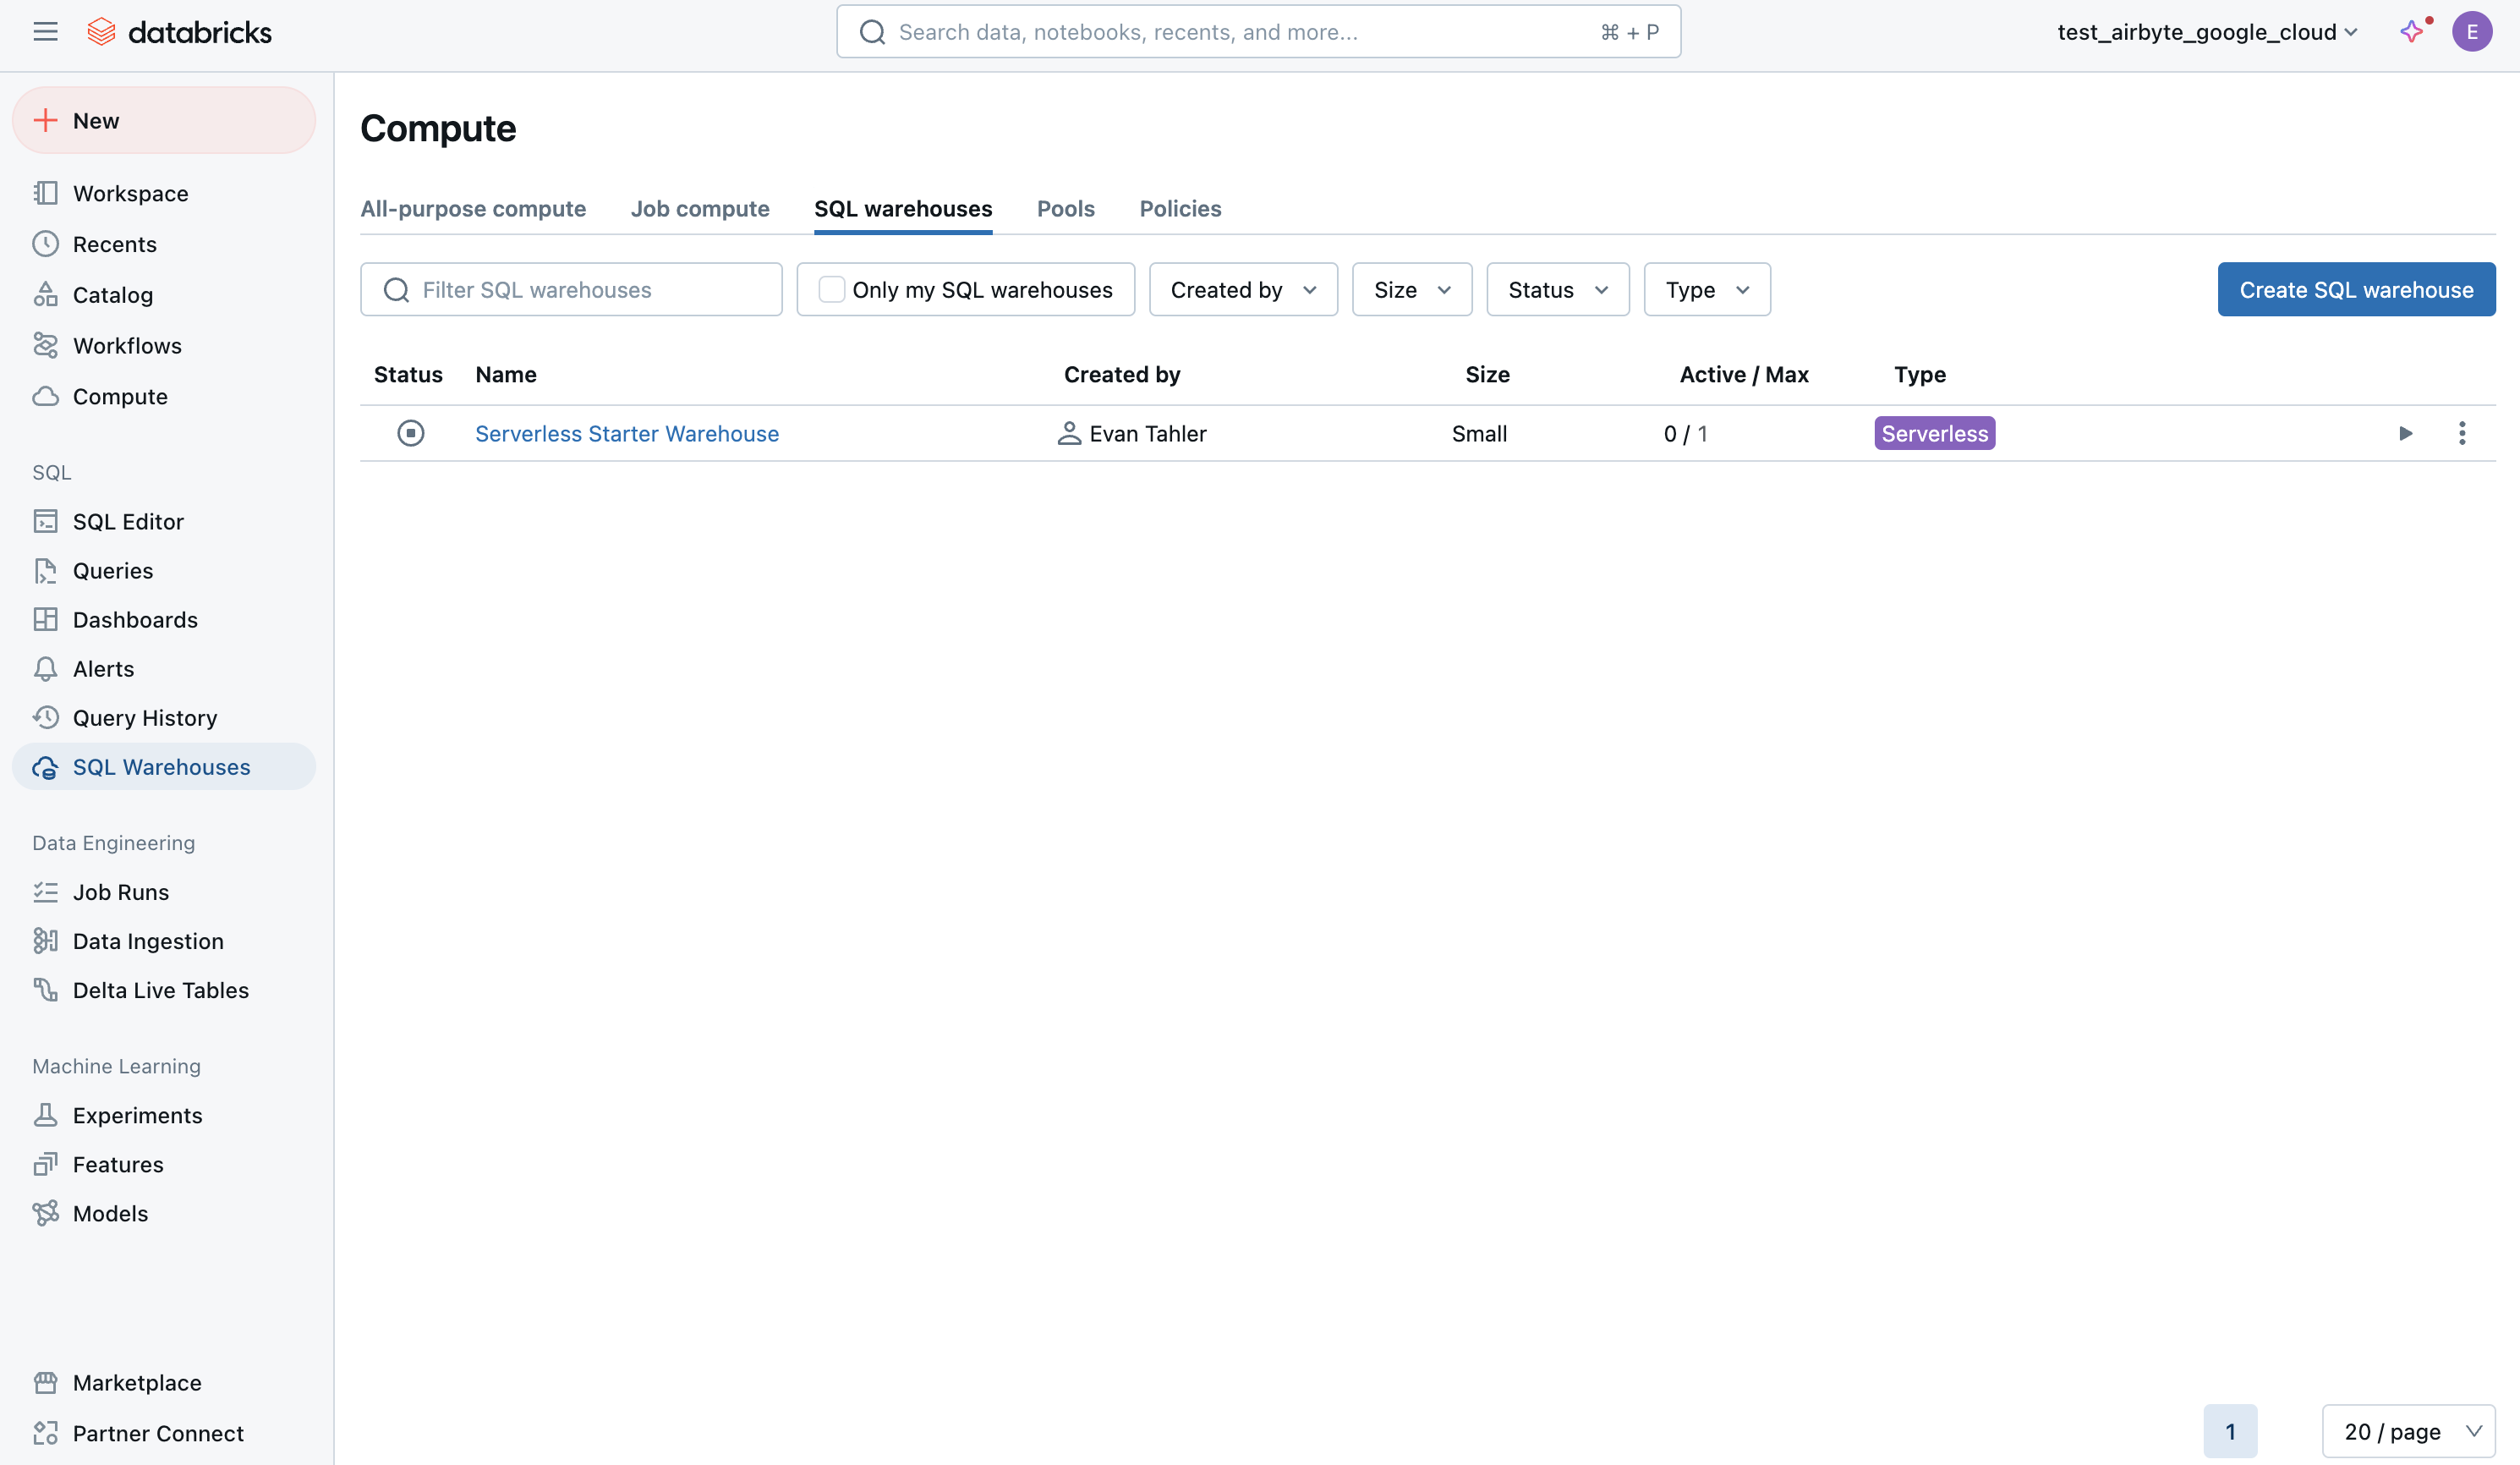Switch to the Pools tab
This screenshot has height=1465, width=2520.
[1065, 209]
